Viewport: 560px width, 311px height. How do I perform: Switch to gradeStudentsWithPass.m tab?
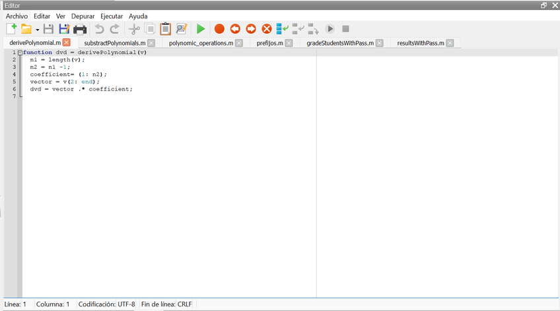pos(340,43)
